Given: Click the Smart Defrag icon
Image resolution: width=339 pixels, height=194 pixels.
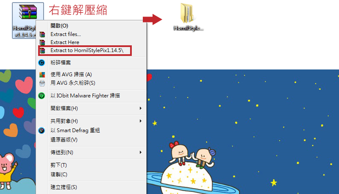Looking at the screenshot, I should coord(42,130).
